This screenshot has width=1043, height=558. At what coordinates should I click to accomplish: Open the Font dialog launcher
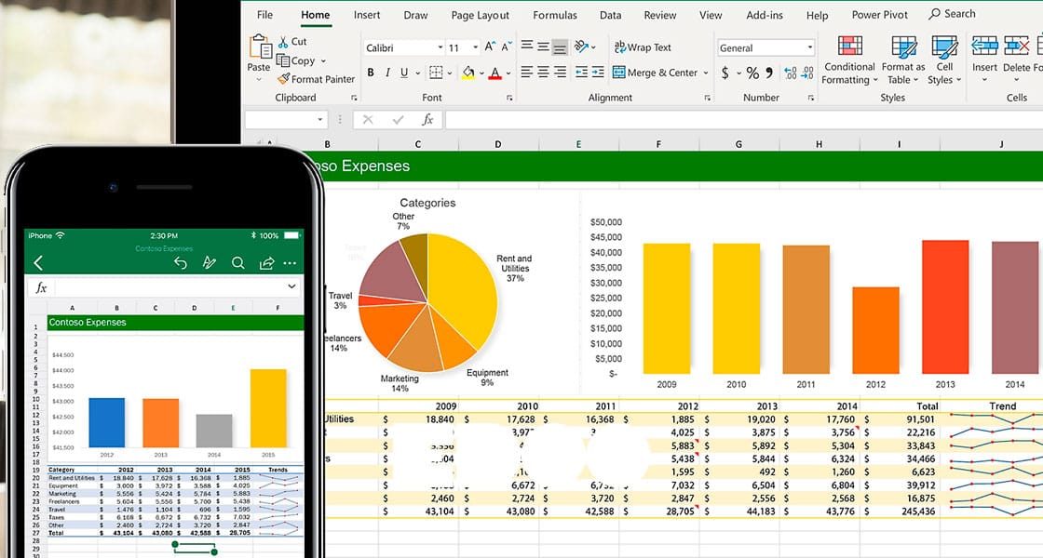tap(509, 98)
